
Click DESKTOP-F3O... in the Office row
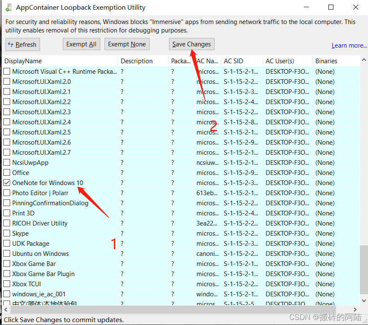[x=287, y=173]
